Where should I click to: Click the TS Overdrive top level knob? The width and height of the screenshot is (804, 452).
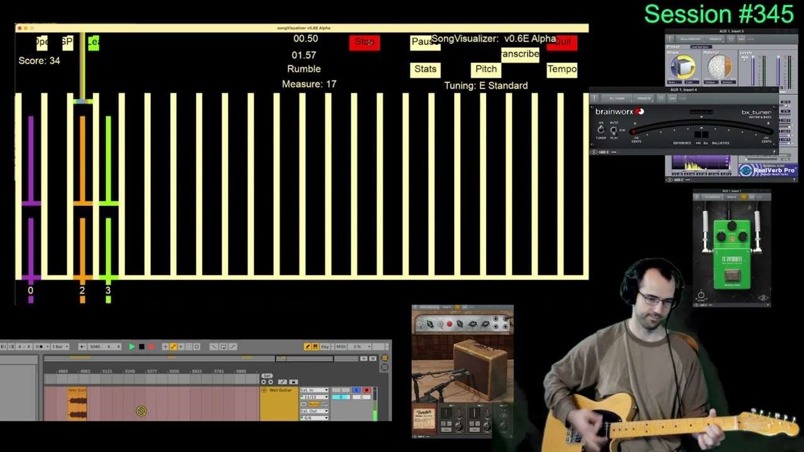732,227
